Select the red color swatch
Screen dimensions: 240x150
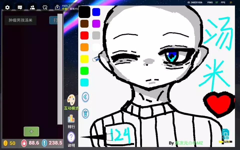pyautogui.click(x=84, y=35)
